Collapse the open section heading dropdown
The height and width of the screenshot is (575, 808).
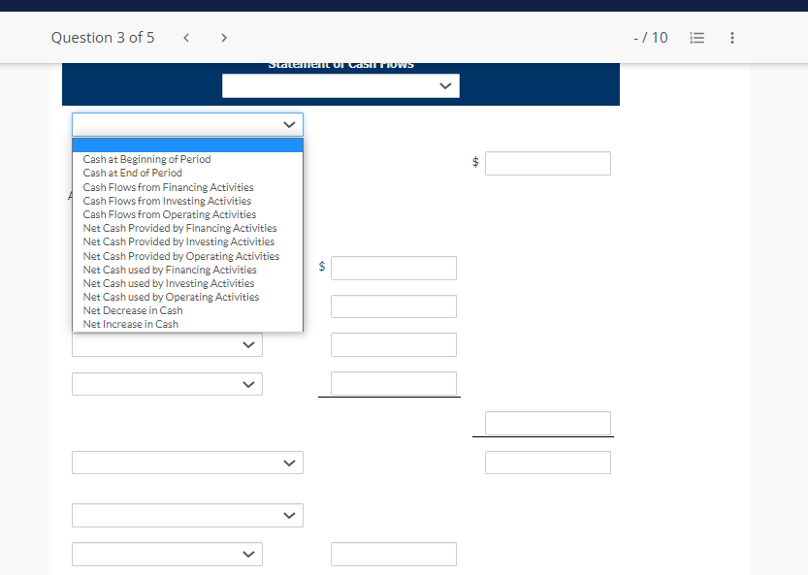coord(187,125)
